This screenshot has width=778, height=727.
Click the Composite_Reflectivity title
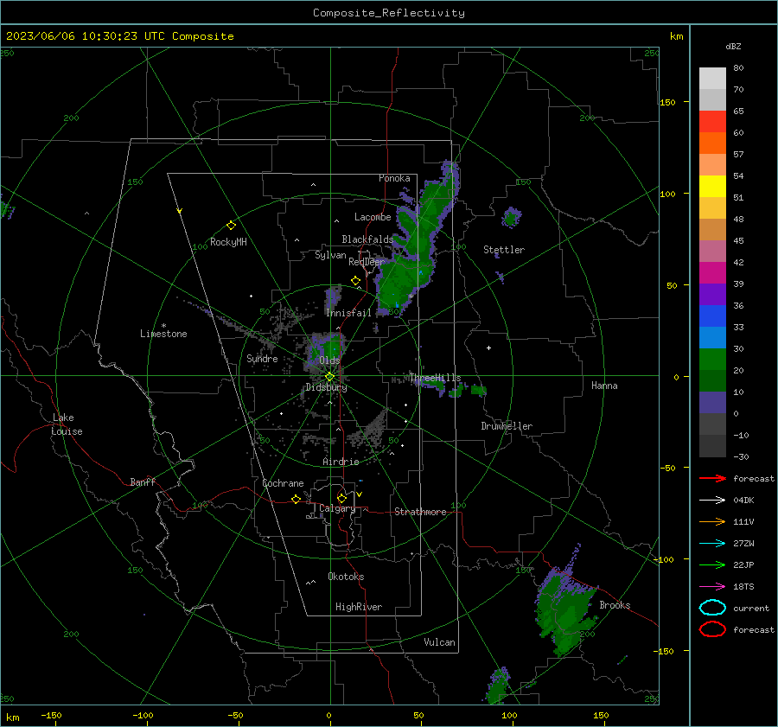click(x=388, y=13)
